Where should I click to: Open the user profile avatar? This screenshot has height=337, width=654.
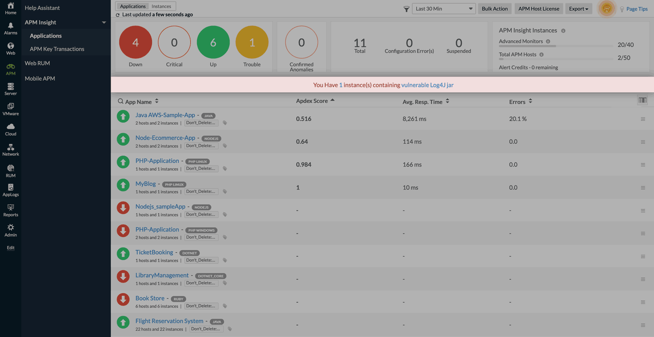tap(607, 9)
